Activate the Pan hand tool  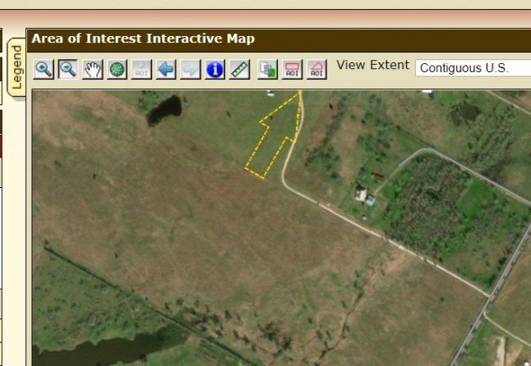click(x=92, y=70)
